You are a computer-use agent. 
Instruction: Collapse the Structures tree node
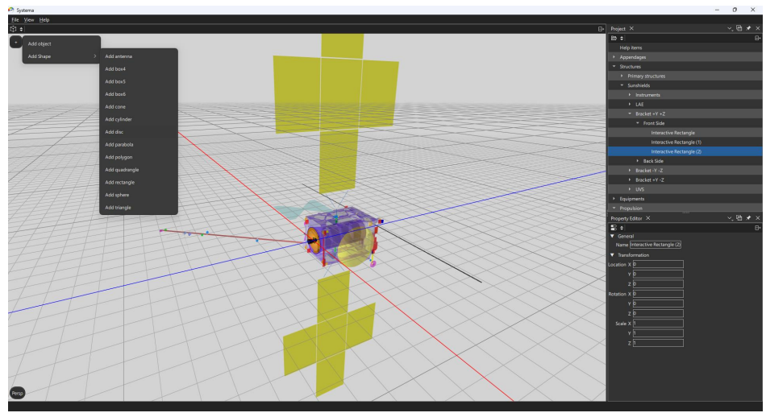coord(614,66)
